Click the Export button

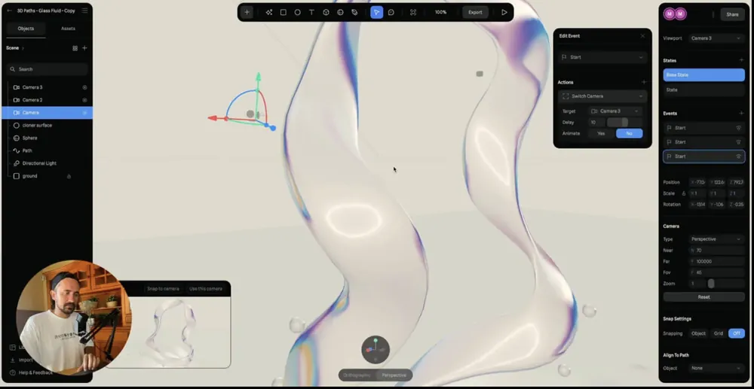[475, 13]
